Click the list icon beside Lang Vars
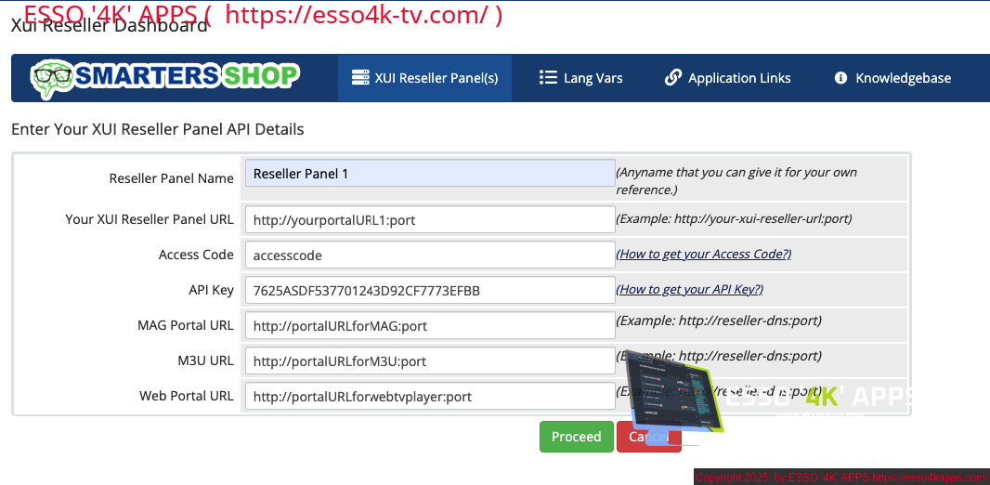 click(548, 78)
